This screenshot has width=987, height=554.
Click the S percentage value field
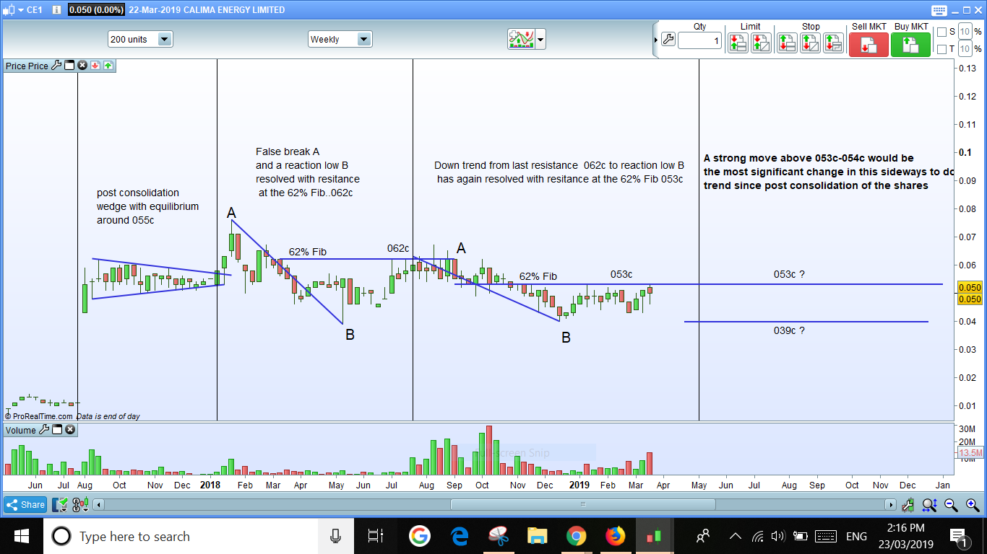pos(965,32)
